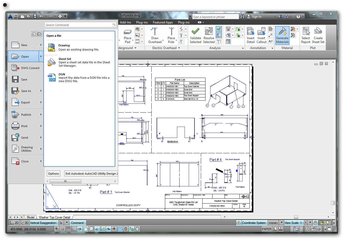Click the Help question mark icon
The height and width of the screenshot is (239, 343).
[298, 16]
